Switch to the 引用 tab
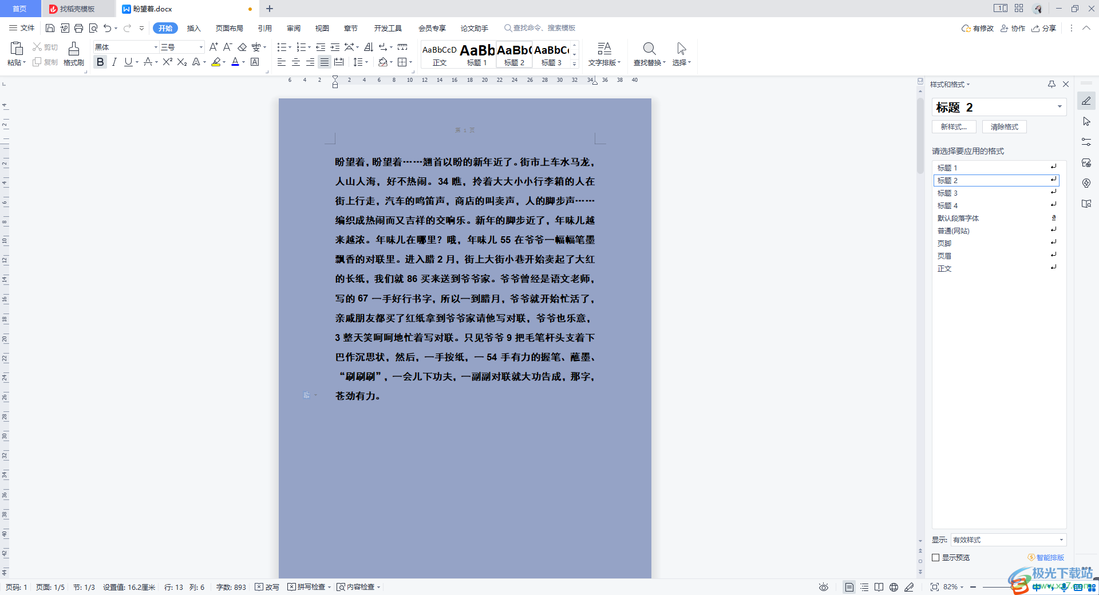1099x595 pixels. pyautogui.click(x=264, y=28)
